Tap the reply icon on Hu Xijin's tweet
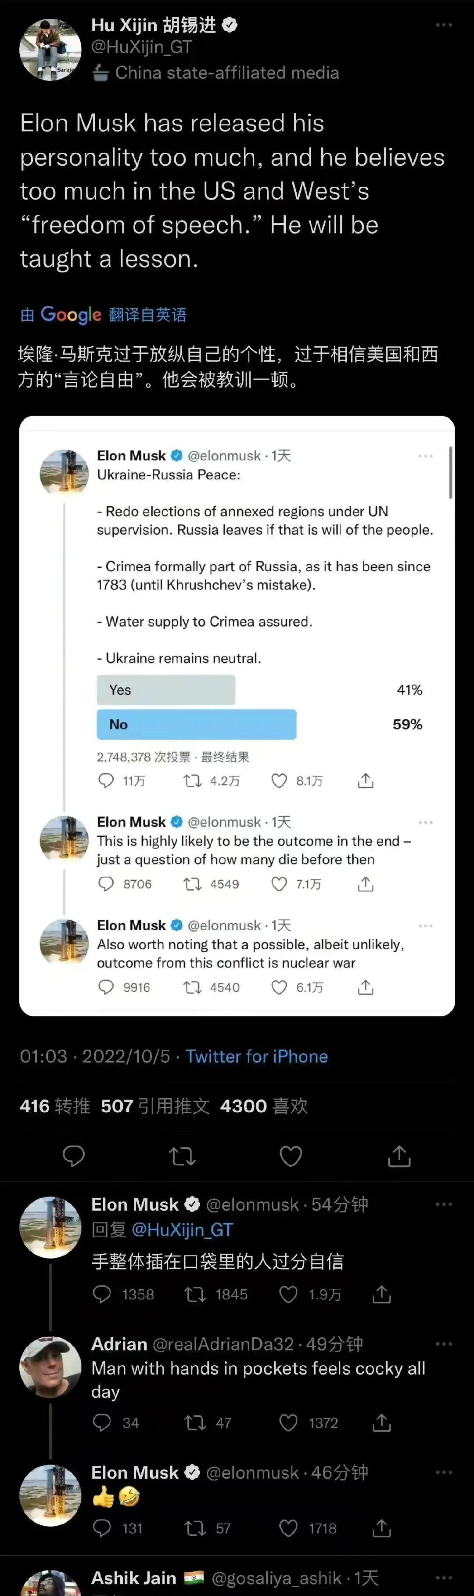Viewport: 474px width, 1596px height. [74, 1155]
